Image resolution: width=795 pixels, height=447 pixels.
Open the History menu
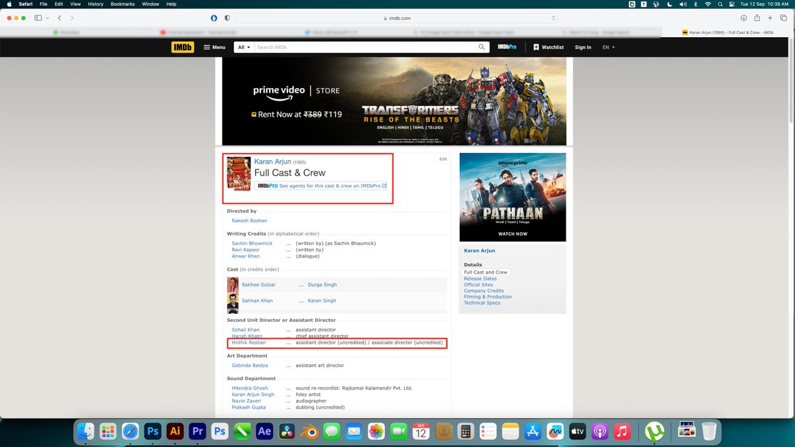[x=95, y=4]
